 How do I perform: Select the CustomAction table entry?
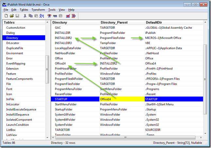pyautogui.click(x=17, y=28)
